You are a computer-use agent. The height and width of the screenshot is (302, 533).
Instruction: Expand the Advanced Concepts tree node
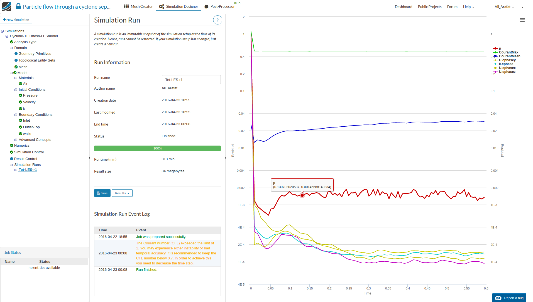coord(16,140)
